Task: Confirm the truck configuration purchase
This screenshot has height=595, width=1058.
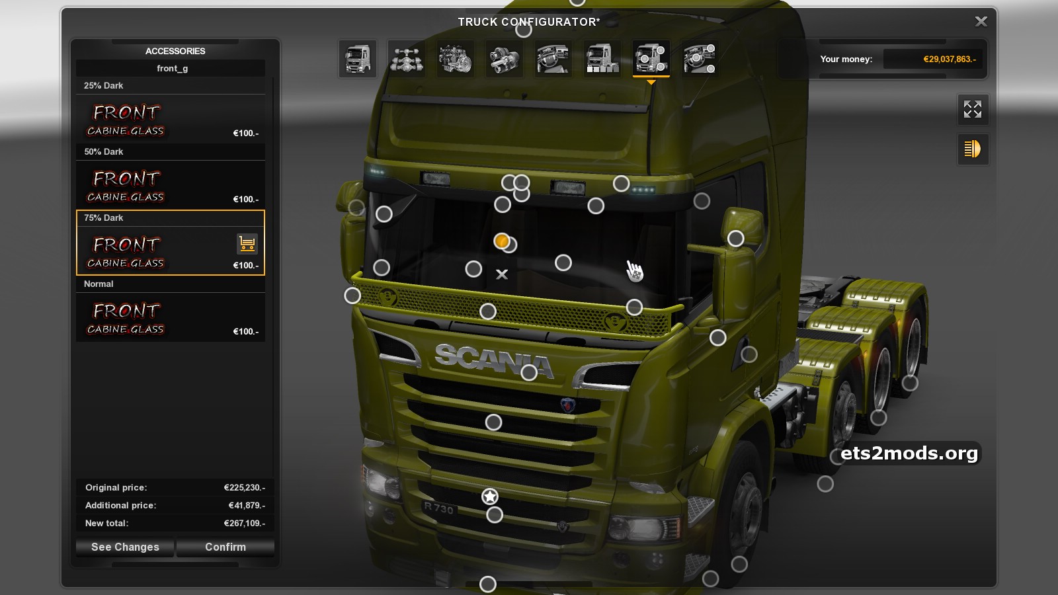Action: pyautogui.click(x=225, y=547)
